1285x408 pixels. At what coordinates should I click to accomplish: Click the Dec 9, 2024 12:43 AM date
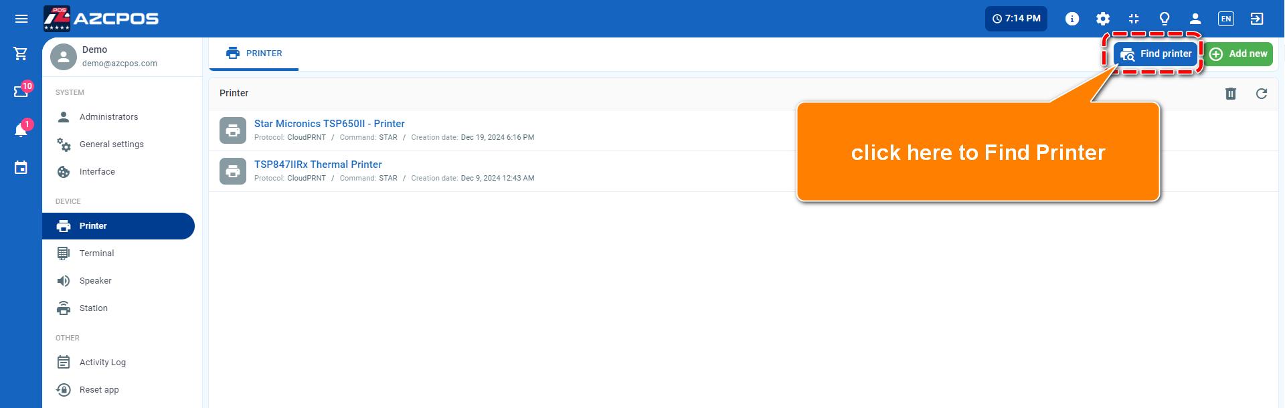click(x=497, y=179)
